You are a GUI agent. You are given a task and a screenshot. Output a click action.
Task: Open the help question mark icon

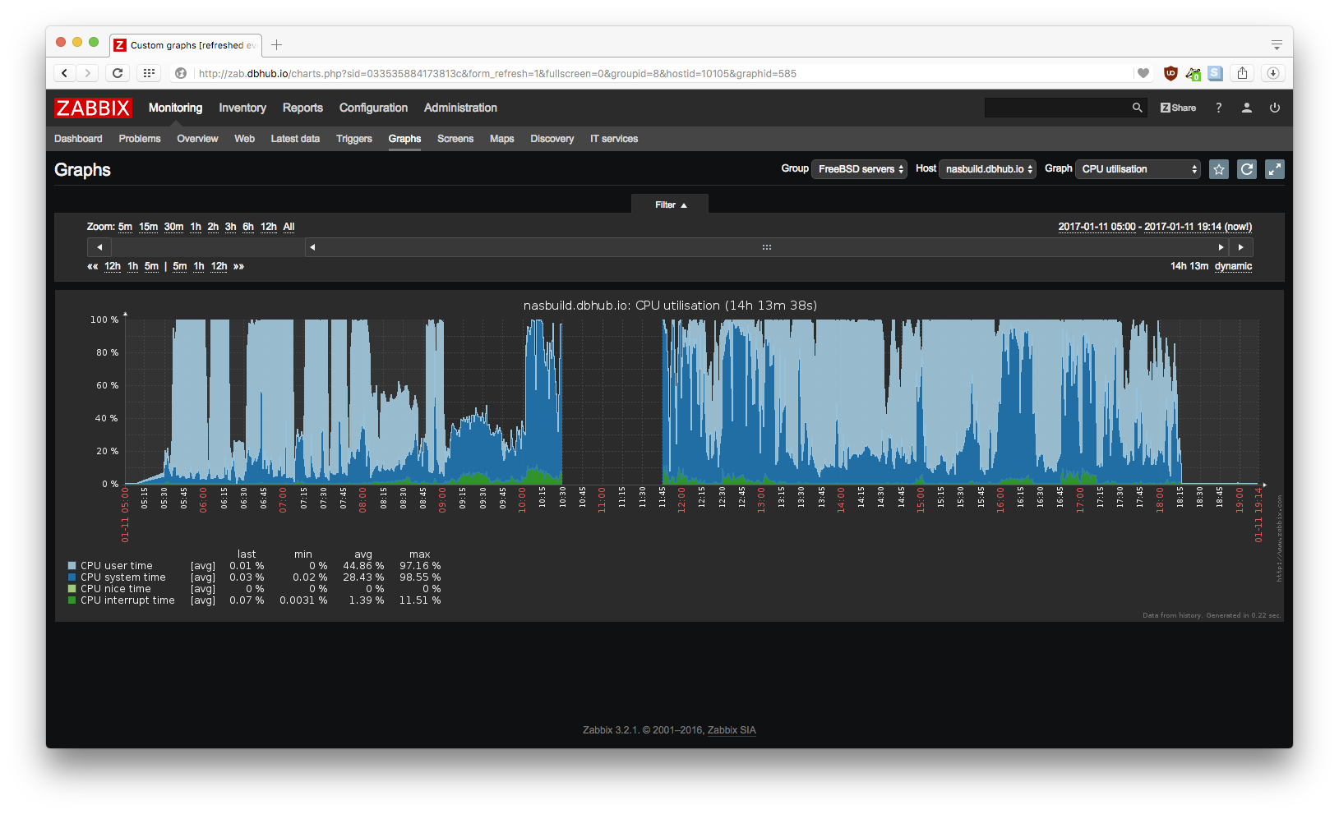[x=1218, y=108]
